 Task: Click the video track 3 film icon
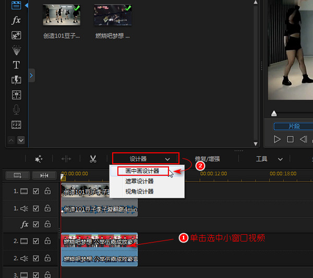(24, 275)
